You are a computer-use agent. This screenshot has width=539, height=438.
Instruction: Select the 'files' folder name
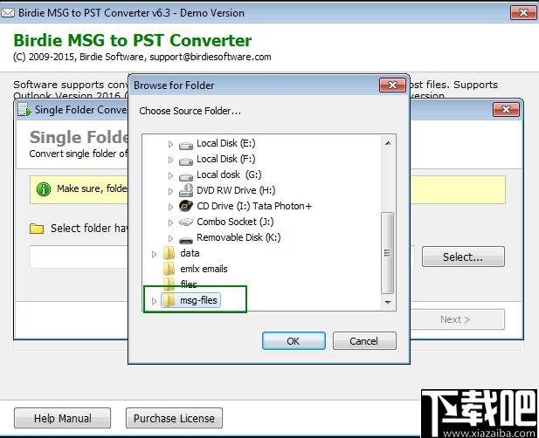coord(189,284)
